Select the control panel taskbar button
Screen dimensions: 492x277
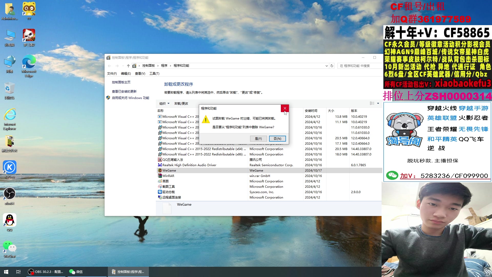tap(128, 272)
